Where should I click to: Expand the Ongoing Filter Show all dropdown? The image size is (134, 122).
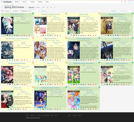tap(33, 11)
